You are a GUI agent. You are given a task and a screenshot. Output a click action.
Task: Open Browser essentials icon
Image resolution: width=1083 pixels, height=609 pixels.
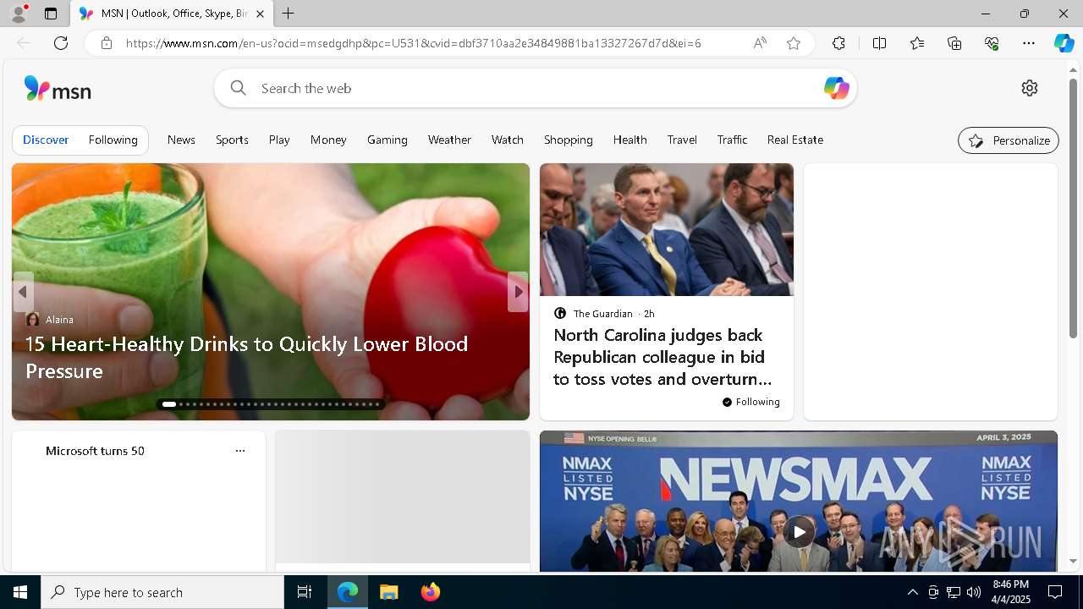click(x=992, y=43)
